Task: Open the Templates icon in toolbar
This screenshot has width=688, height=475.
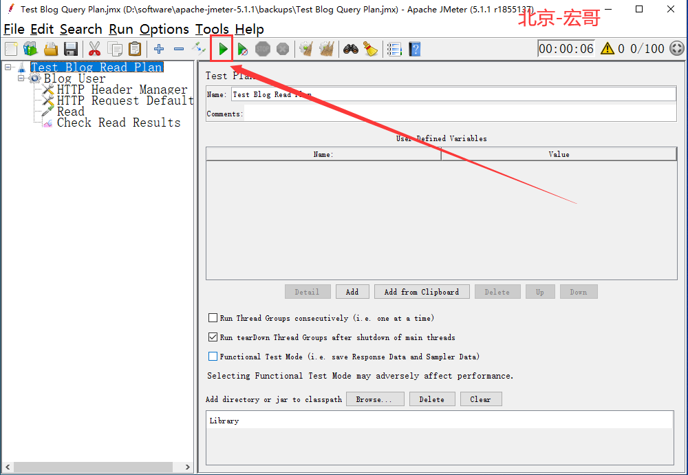Action: pos(30,49)
